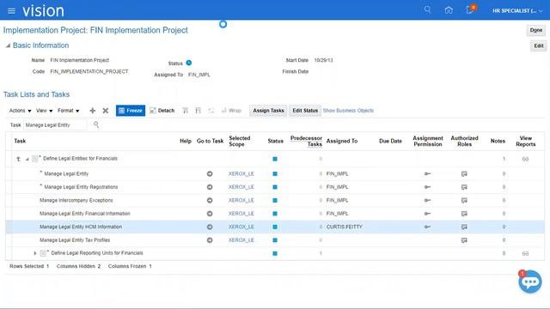The image size is (550, 309).
Task: Open XEROX_LE scope for Manage Intercompany Exceptions
Action: pos(241,200)
